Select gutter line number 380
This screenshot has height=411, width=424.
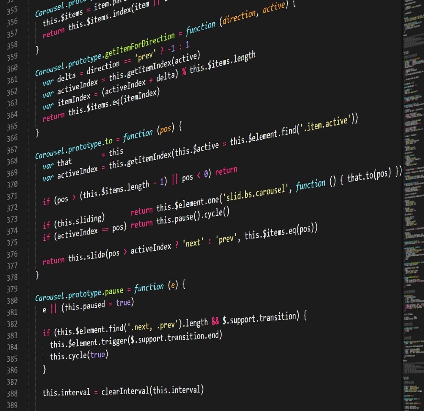click(x=12, y=301)
